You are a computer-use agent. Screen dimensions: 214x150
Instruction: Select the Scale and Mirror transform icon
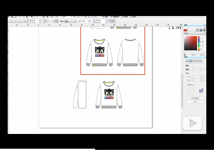click(x=194, y=61)
